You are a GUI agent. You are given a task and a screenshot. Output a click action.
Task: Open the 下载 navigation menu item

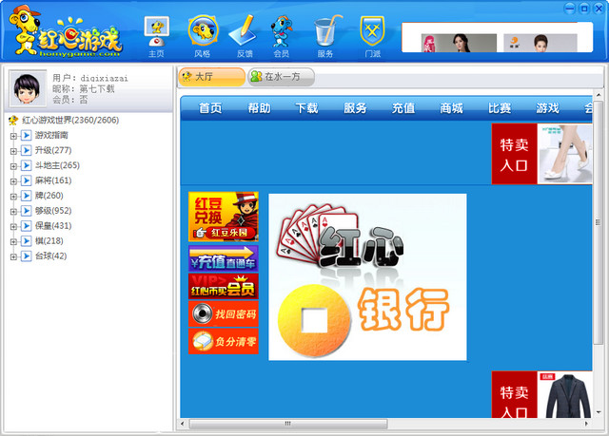(306, 108)
